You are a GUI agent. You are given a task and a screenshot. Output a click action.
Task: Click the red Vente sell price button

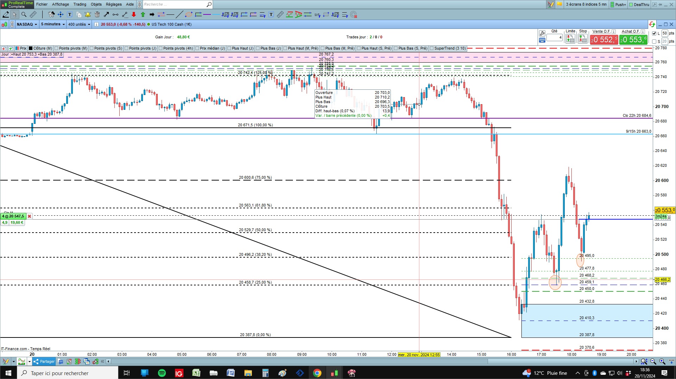604,40
